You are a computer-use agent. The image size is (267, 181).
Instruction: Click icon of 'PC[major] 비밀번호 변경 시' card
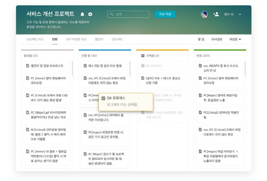click(x=85, y=132)
